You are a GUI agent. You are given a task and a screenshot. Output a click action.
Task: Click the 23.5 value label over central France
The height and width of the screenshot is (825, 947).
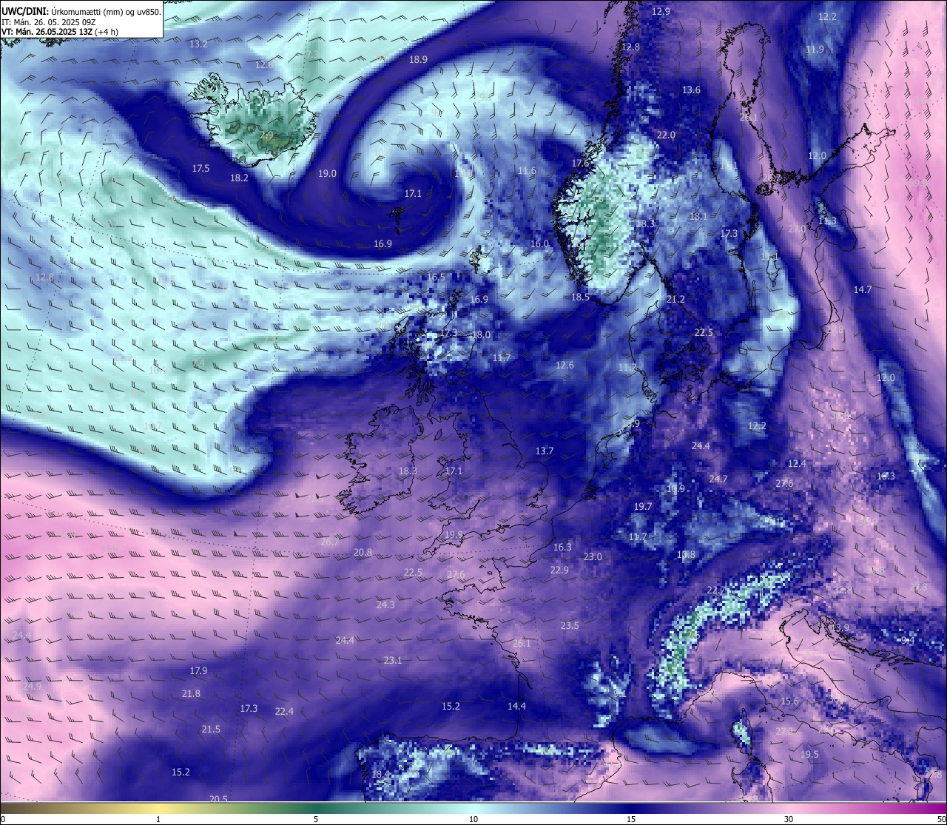click(x=570, y=626)
